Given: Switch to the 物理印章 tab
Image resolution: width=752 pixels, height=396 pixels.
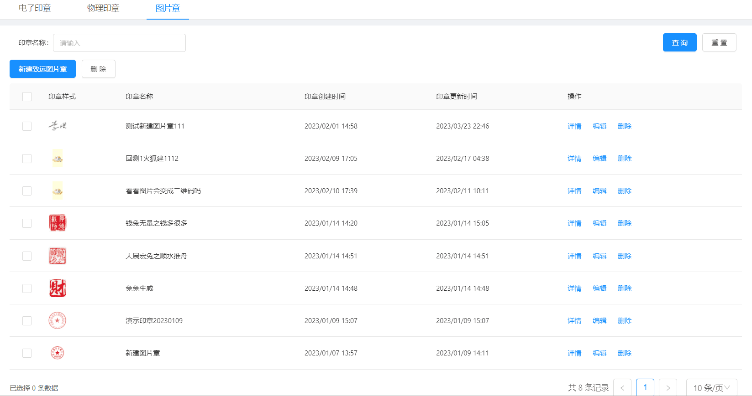Looking at the screenshot, I should click(103, 8).
